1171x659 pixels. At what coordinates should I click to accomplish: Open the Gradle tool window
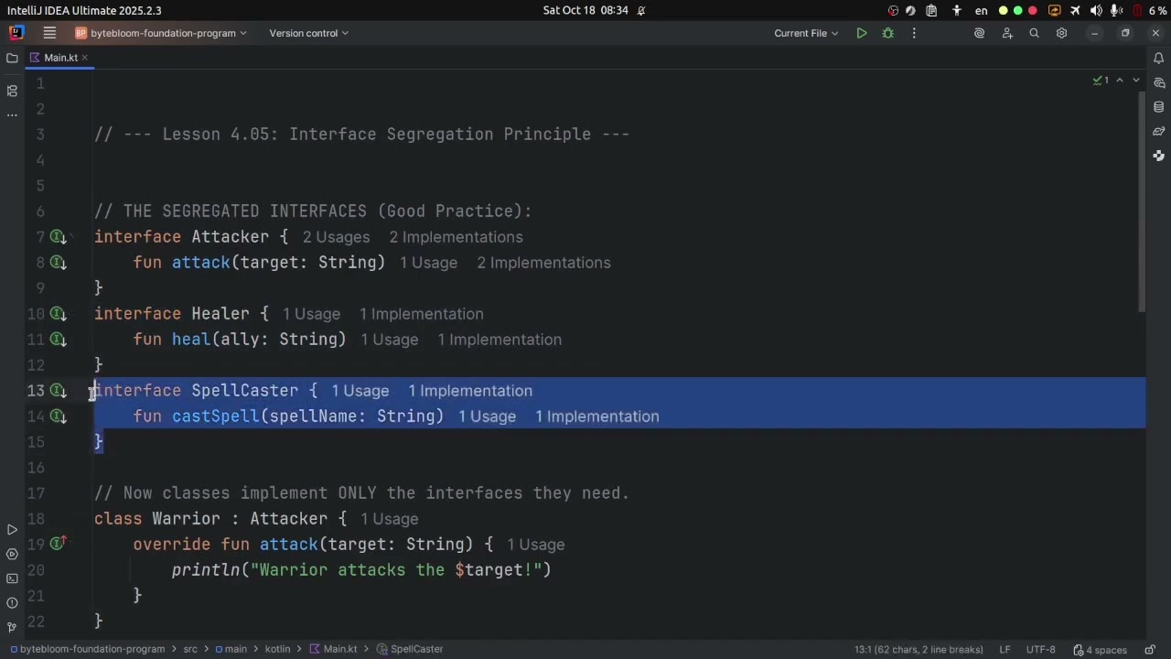pos(1158,131)
